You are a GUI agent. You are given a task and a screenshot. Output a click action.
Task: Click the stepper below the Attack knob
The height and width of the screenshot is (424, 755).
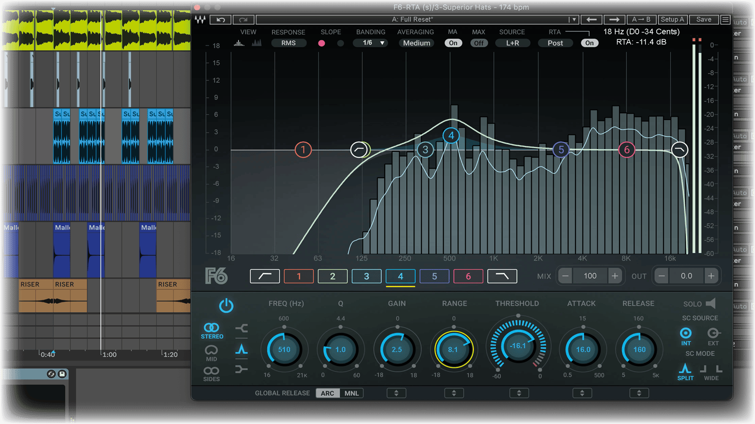pos(582,393)
